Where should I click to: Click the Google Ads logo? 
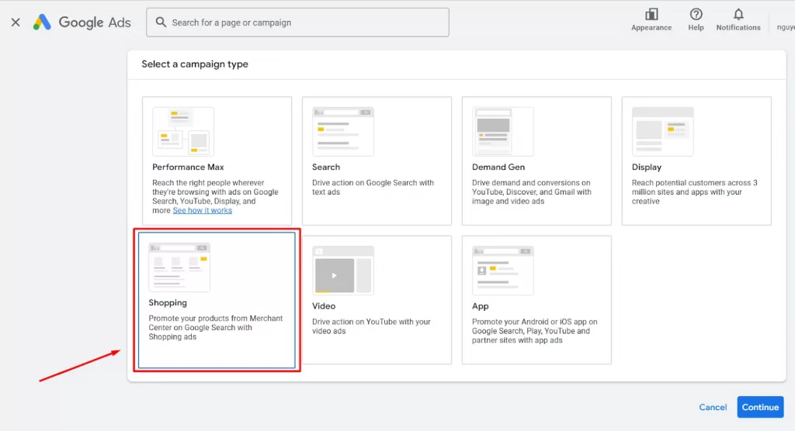[x=82, y=22]
